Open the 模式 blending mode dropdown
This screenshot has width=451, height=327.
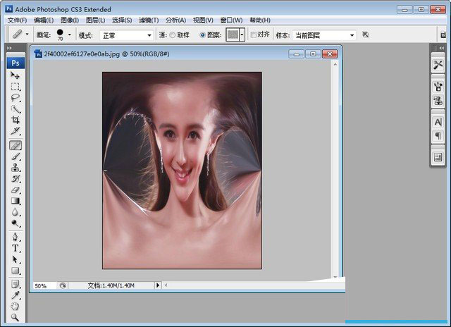tap(126, 35)
